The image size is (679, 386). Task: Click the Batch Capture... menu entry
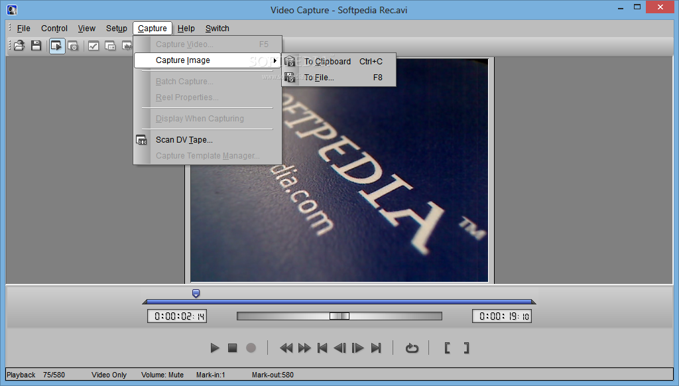[208, 82]
